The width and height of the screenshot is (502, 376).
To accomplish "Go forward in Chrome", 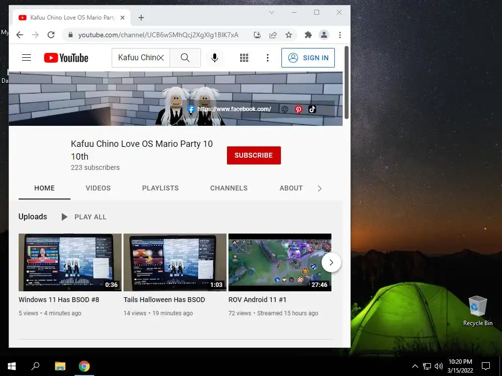I will pos(35,35).
